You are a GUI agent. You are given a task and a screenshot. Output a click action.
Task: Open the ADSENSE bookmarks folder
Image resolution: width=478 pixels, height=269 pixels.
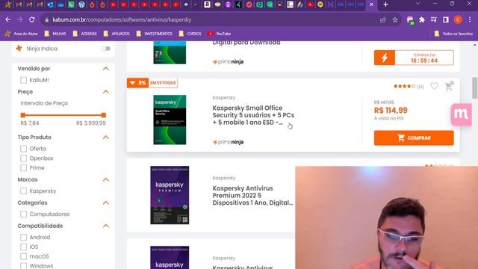[84, 34]
